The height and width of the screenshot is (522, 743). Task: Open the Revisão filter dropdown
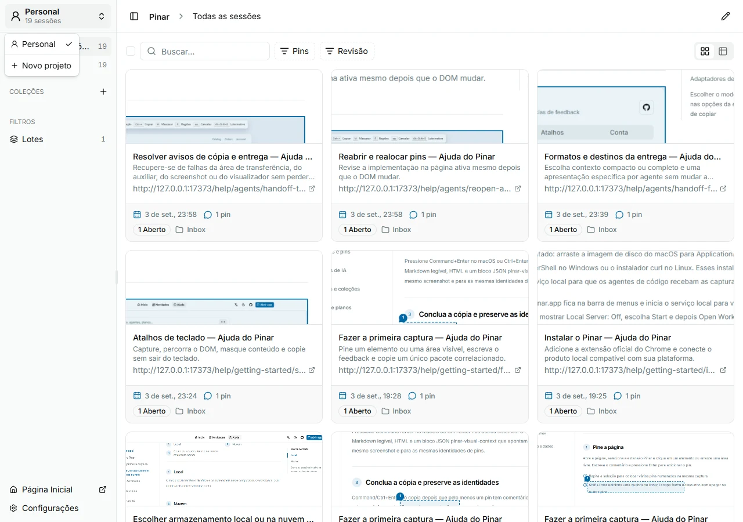click(347, 51)
